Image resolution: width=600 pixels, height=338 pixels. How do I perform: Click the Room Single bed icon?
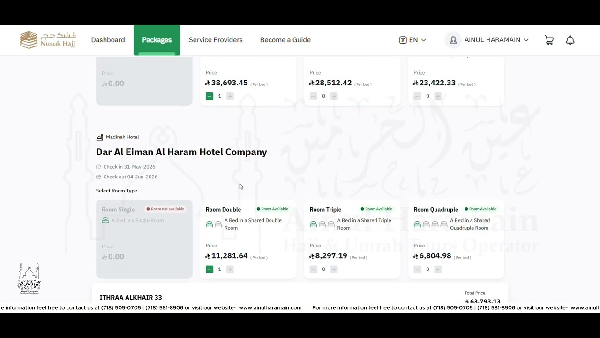(105, 221)
